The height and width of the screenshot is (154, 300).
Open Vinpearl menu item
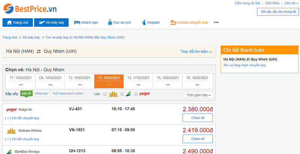tap(150, 22)
